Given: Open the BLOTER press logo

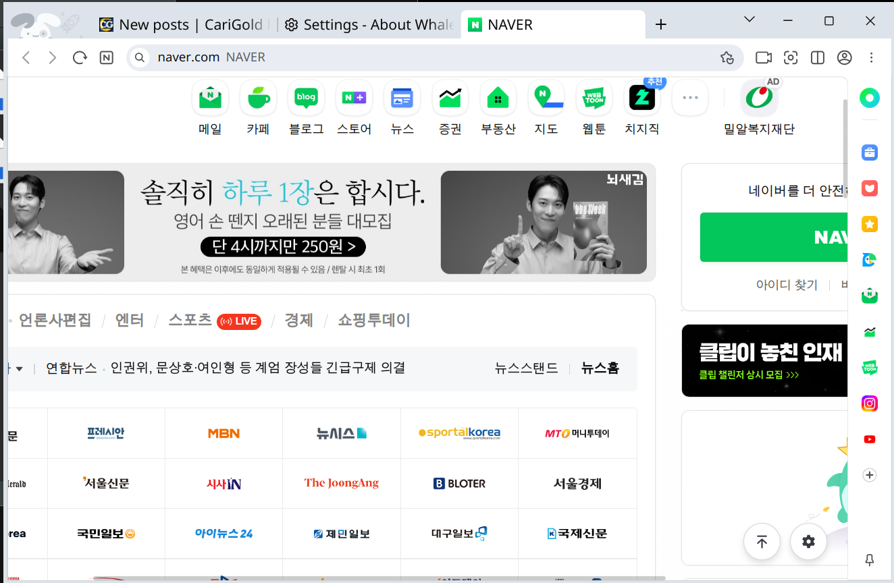Looking at the screenshot, I should pos(459,483).
